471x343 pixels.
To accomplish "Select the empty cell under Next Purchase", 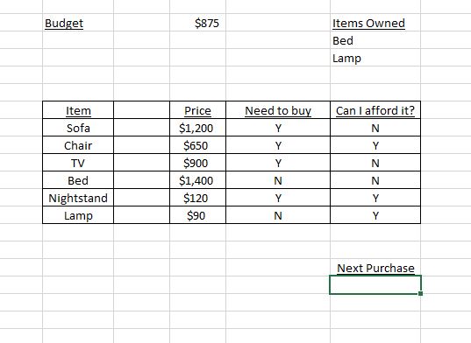I will (375, 285).
